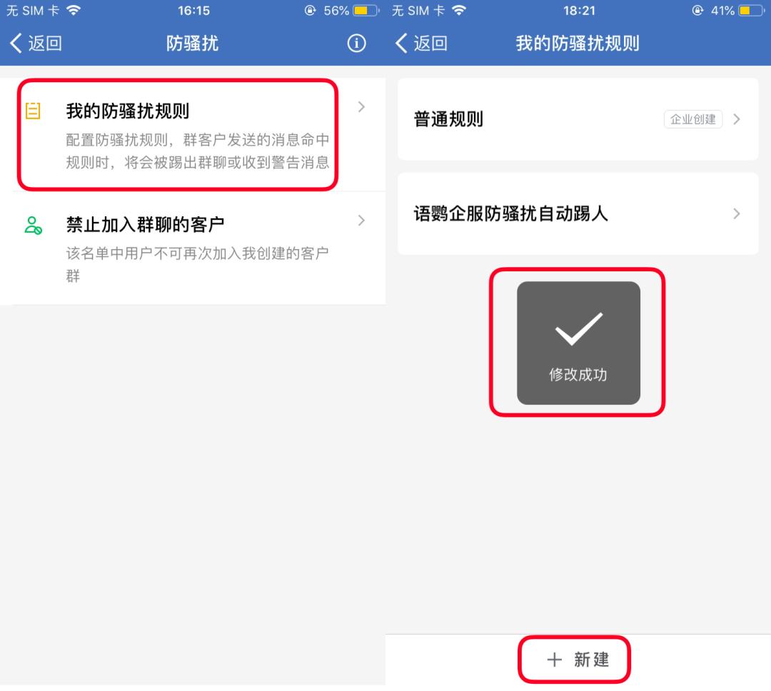
Task: Tap the back arrow on 我的防骚扰规则 screen
Action: pyautogui.click(x=401, y=44)
